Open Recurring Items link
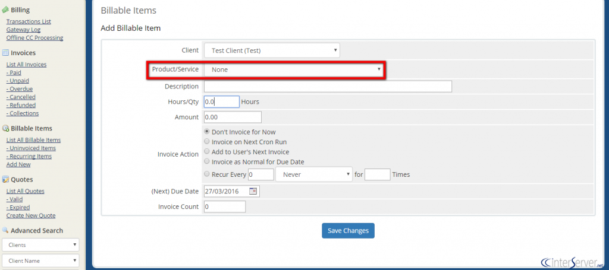Image resolution: width=609 pixels, height=270 pixels. click(x=29, y=156)
